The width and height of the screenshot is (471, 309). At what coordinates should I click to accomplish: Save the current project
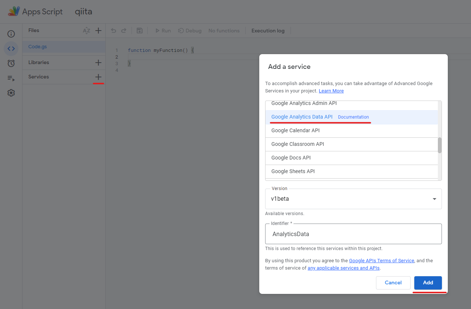pos(139,31)
